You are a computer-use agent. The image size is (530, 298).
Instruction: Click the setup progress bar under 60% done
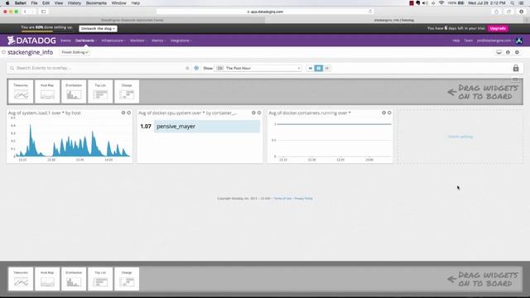click(x=46, y=31)
